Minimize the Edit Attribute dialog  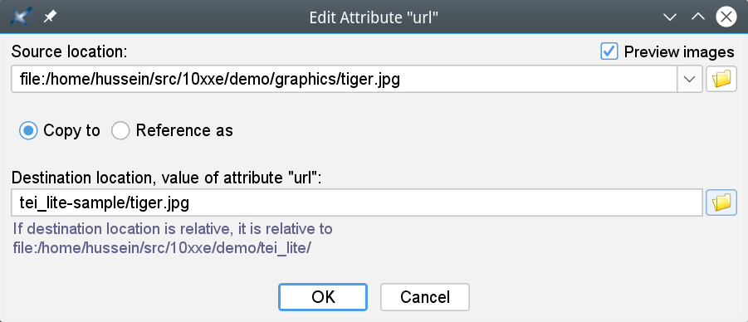click(x=670, y=17)
